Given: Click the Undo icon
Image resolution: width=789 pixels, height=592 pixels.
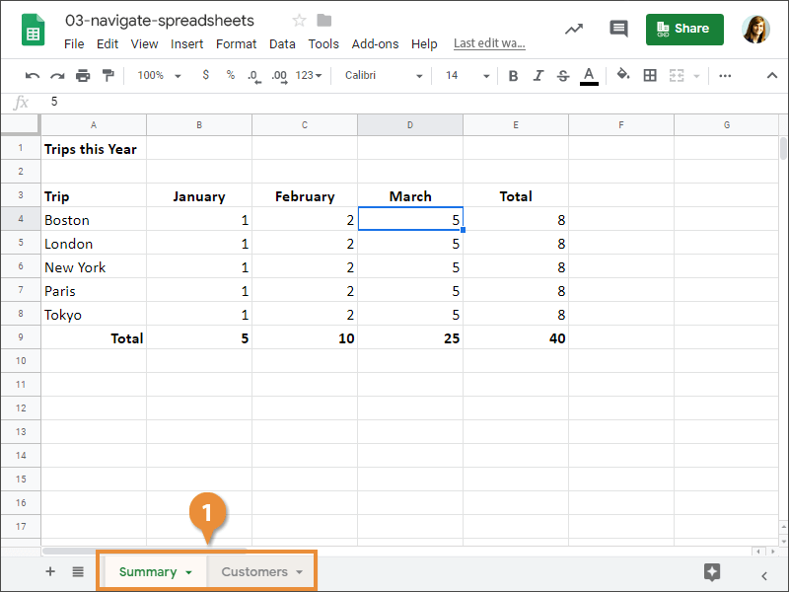Looking at the screenshot, I should (x=33, y=75).
